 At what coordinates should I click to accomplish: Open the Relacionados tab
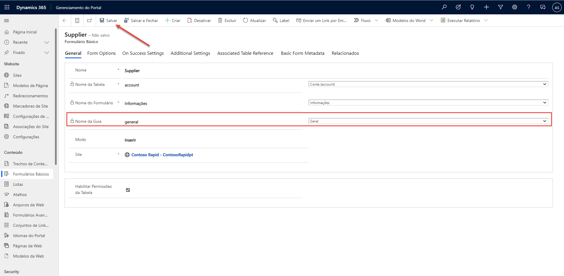(x=345, y=53)
